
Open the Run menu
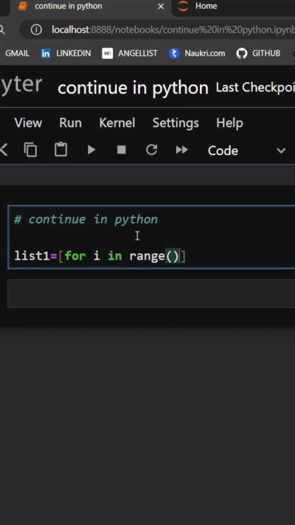(x=70, y=123)
